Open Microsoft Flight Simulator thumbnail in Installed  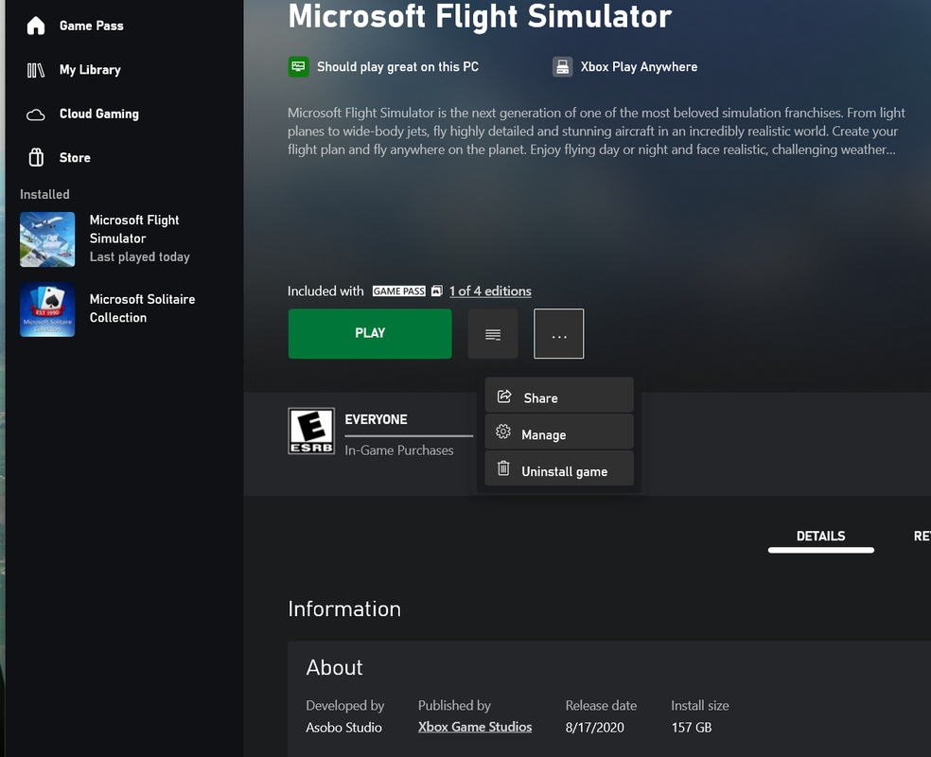coord(47,239)
